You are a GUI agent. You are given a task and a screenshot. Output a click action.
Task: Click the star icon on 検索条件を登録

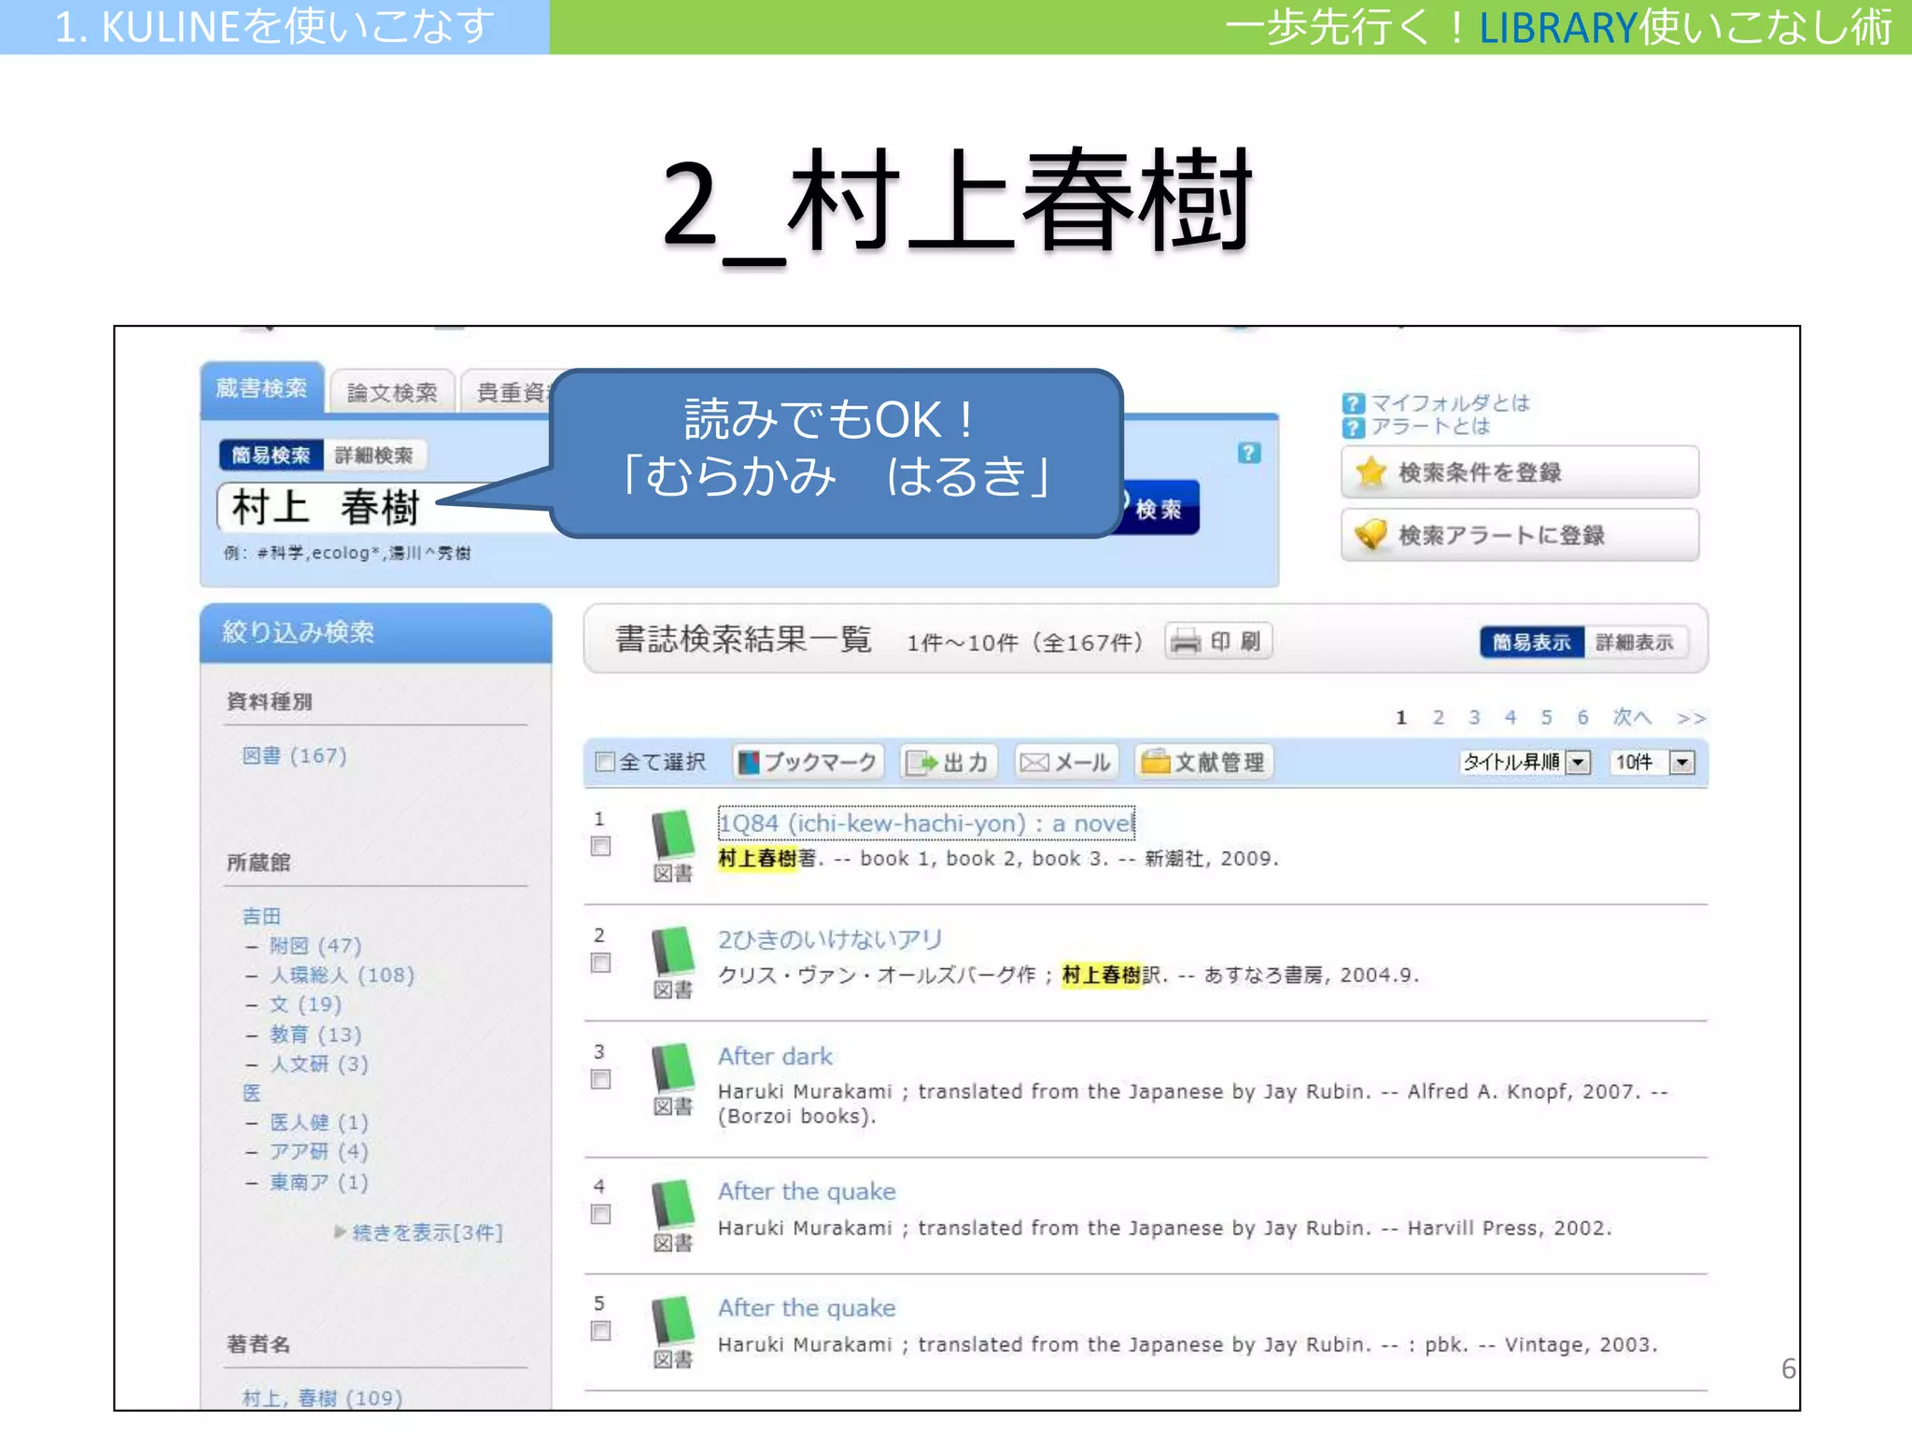1371,472
